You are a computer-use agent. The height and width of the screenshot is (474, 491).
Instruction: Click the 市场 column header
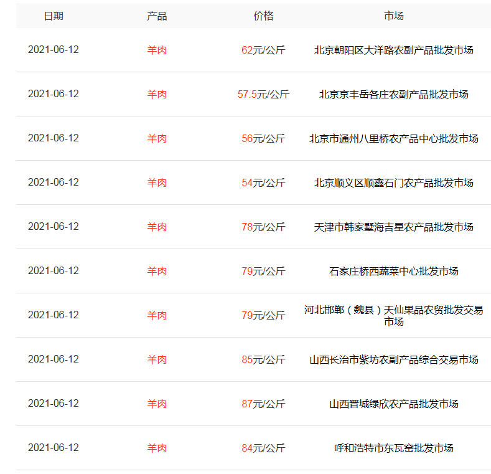tap(394, 16)
